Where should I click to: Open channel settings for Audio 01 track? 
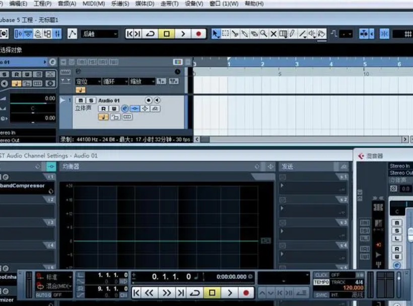tap(124, 109)
